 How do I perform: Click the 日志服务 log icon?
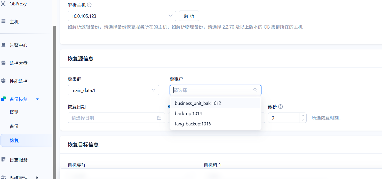pos(3,159)
